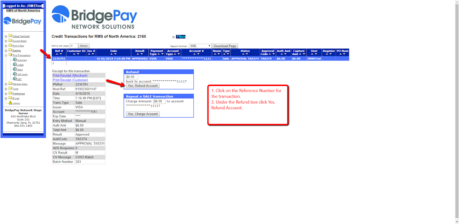Expand the Batches tree node
The height and width of the screenshot is (224, 459).
6,51
